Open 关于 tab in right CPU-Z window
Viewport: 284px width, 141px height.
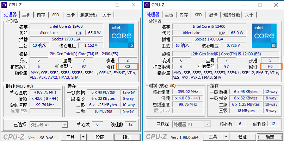pyautogui.click(x=249, y=15)
